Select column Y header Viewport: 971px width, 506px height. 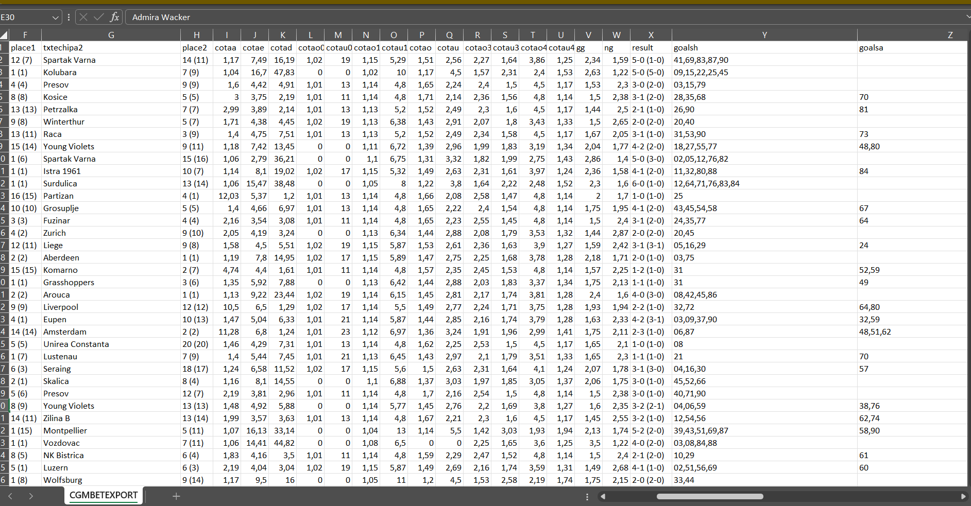coord(764,35)
